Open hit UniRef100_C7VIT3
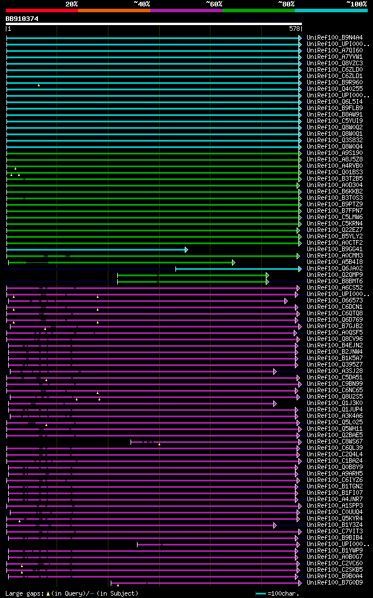 pyautogui.click(x=335, y=531)
